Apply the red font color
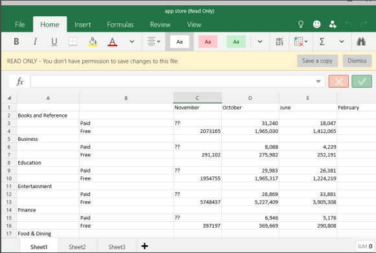Viewport: 376px width, 253px height. pos(112,42)
